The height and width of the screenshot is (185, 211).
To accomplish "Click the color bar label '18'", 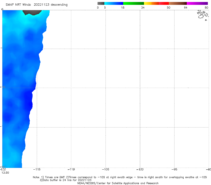I will 123,7.
